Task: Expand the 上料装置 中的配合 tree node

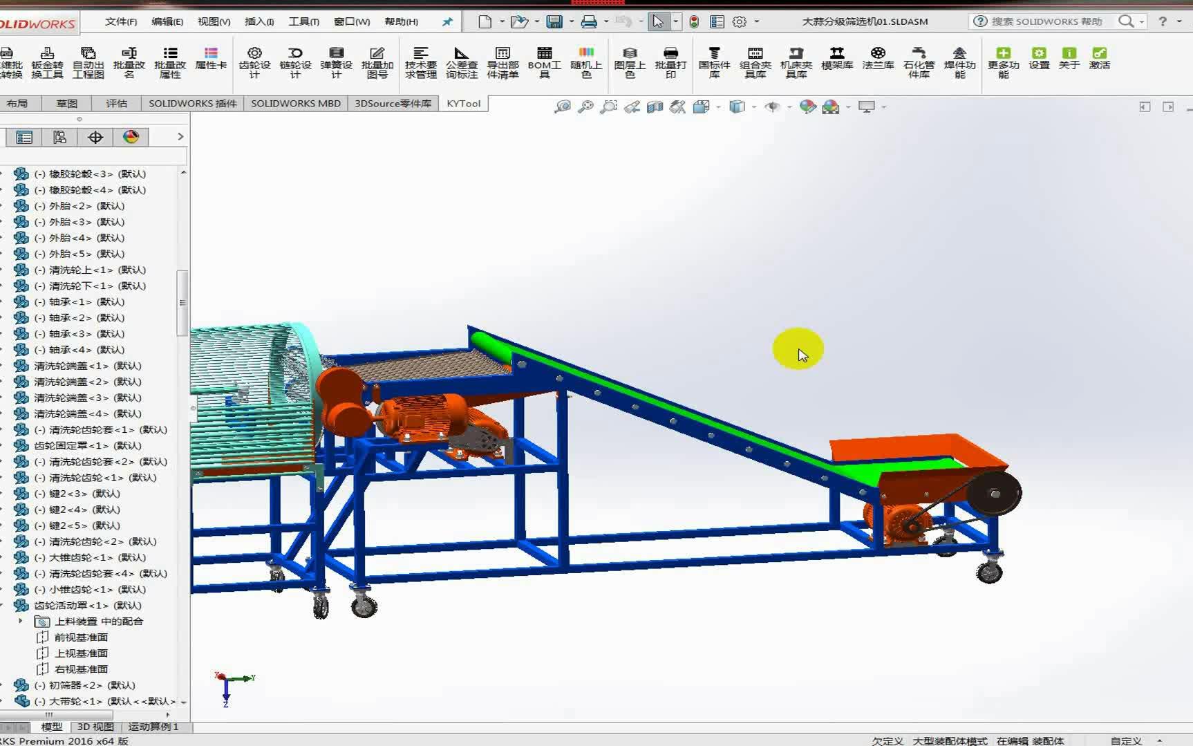Action: click(21, 621)
